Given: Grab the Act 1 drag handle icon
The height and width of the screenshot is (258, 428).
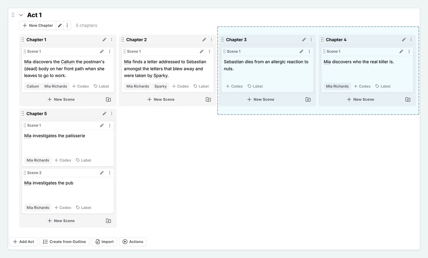Looking at the screenshot, I should point(13,15).
